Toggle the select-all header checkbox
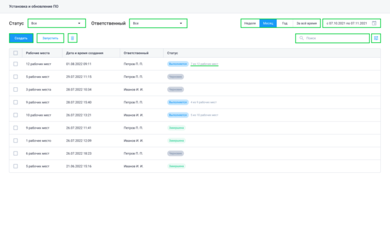 tap(16, 53)
